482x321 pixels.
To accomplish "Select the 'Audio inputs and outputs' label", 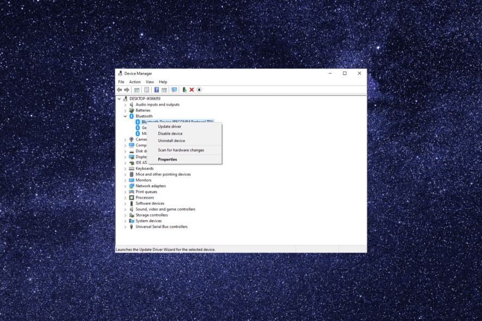I will pos(157,104).
